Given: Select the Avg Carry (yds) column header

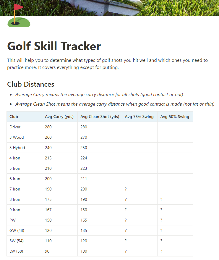Looking at the screenshot, I should 60,117.
